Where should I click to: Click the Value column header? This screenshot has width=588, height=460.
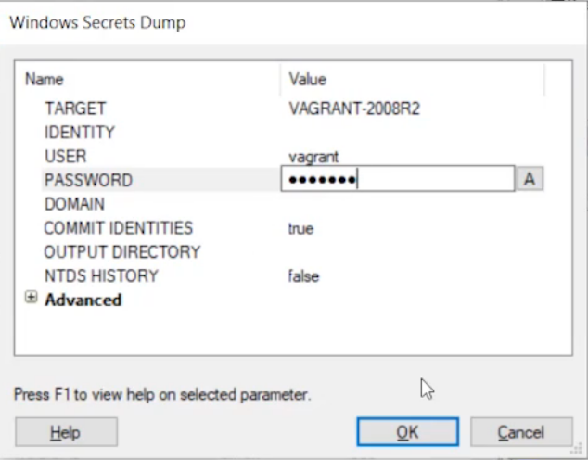tap(307, 80)
